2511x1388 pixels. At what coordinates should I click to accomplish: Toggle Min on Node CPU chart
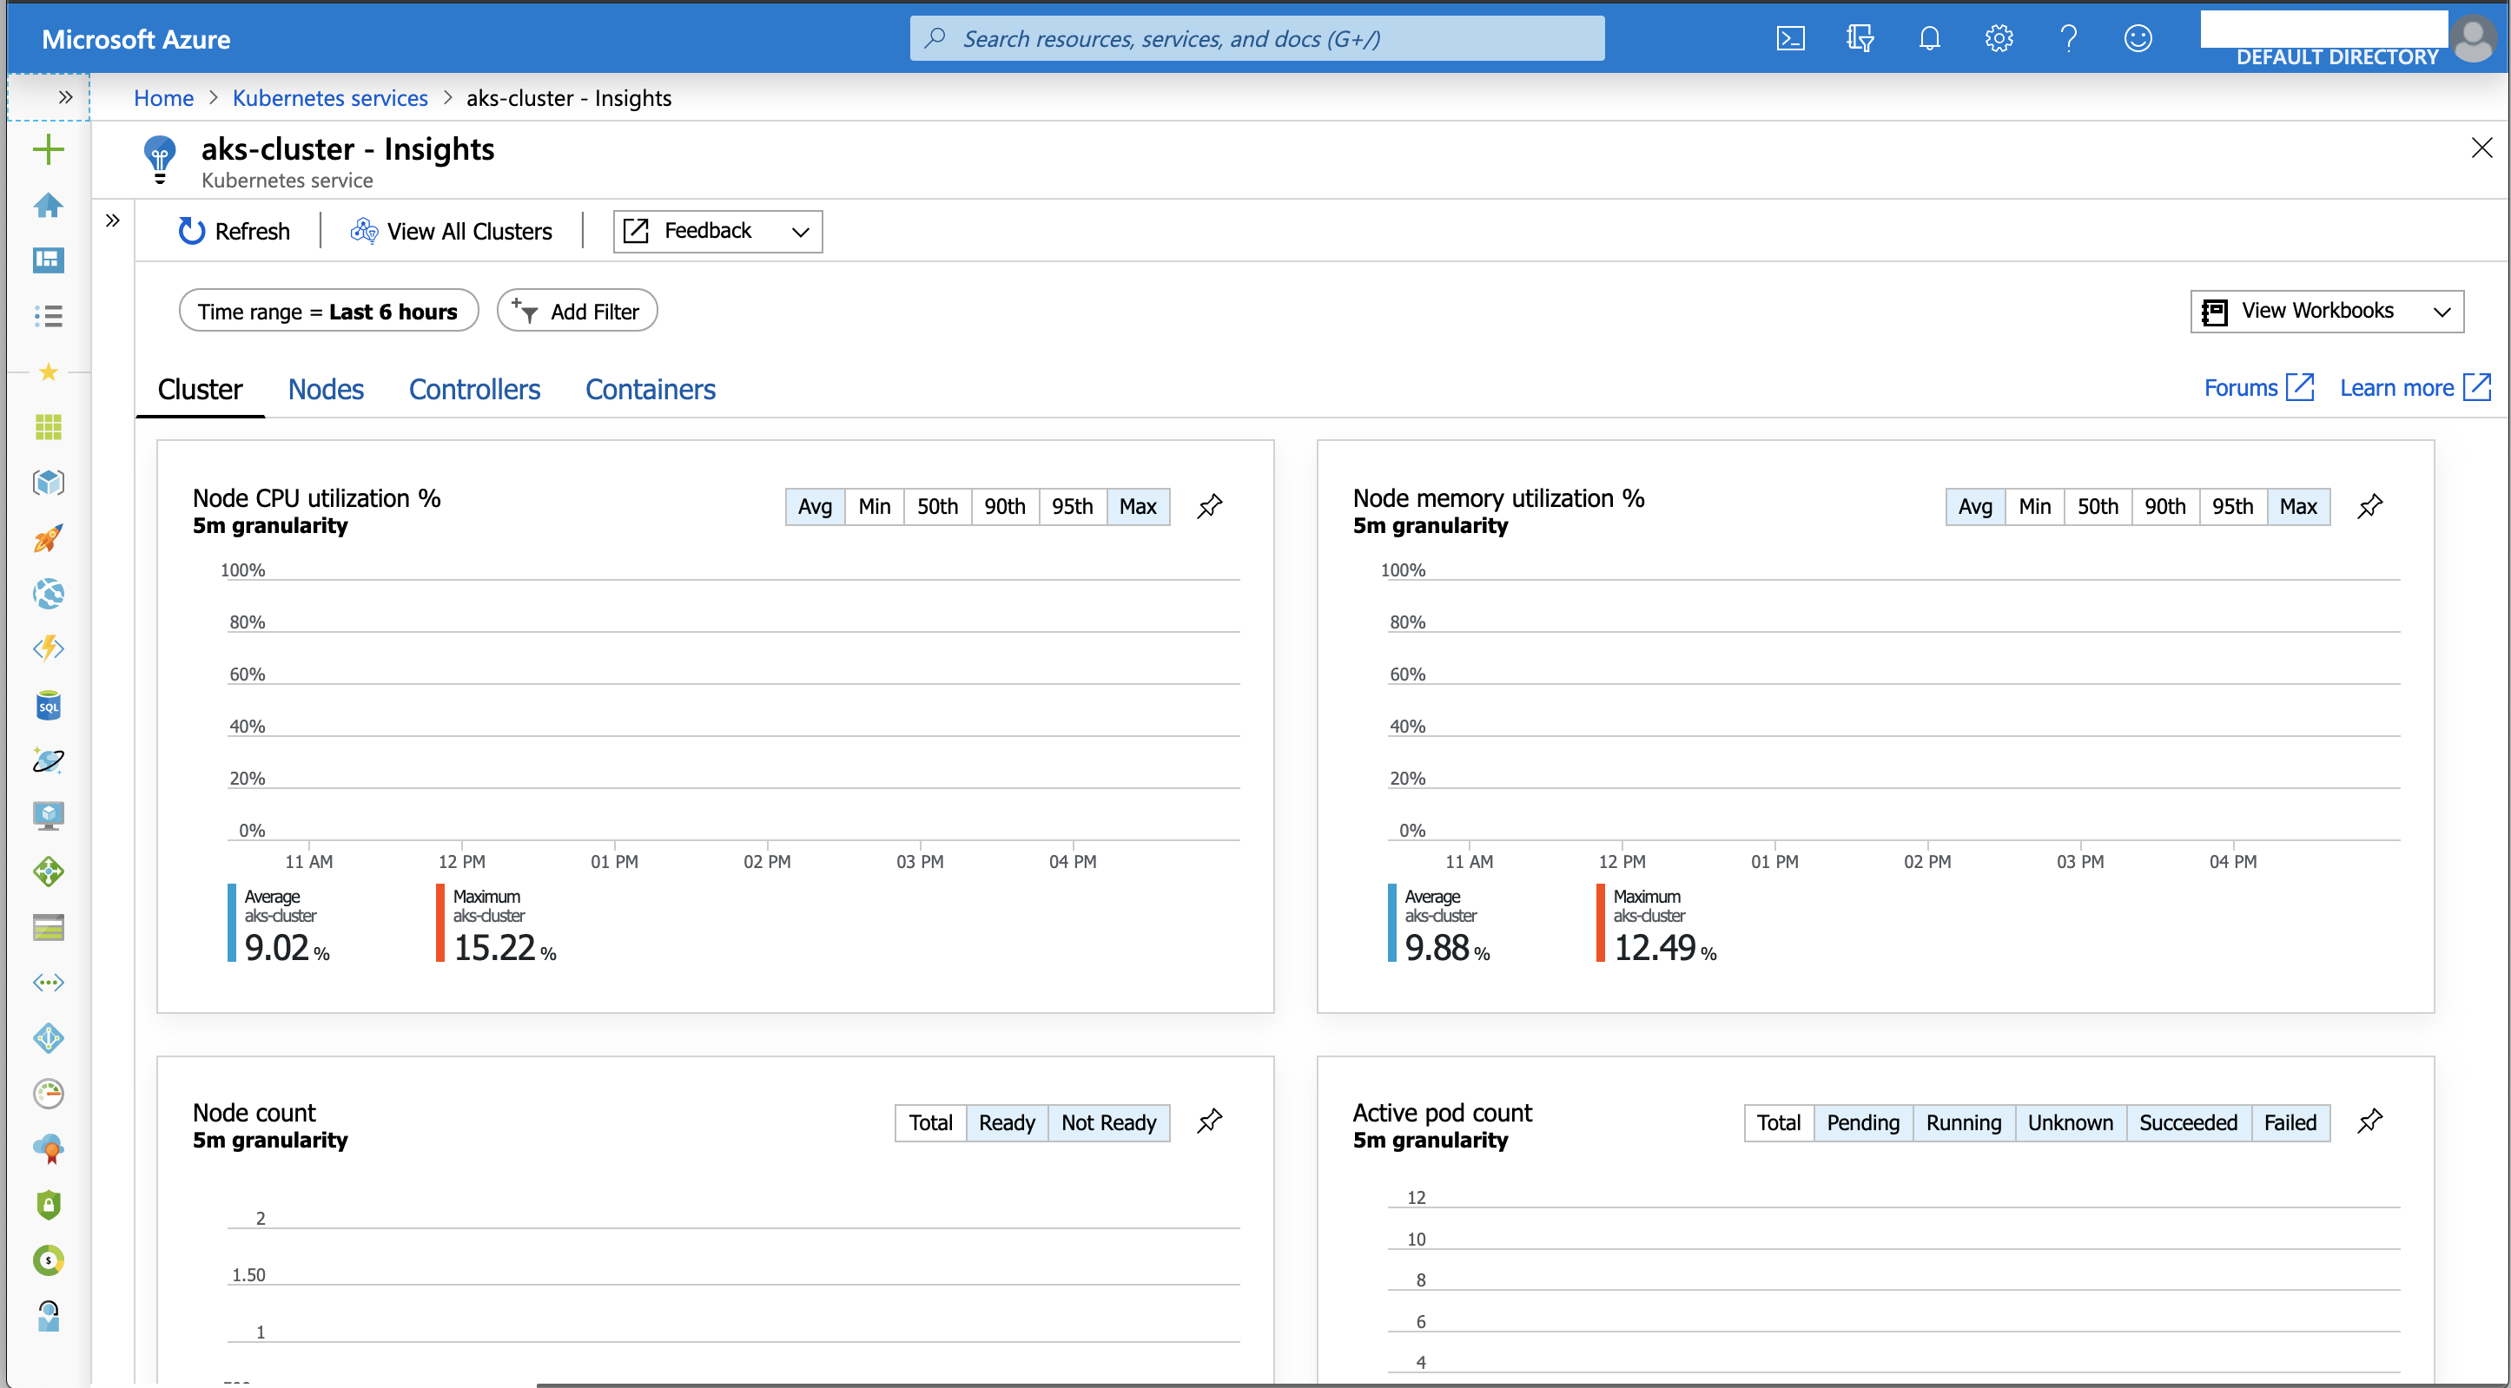(874, 506)
